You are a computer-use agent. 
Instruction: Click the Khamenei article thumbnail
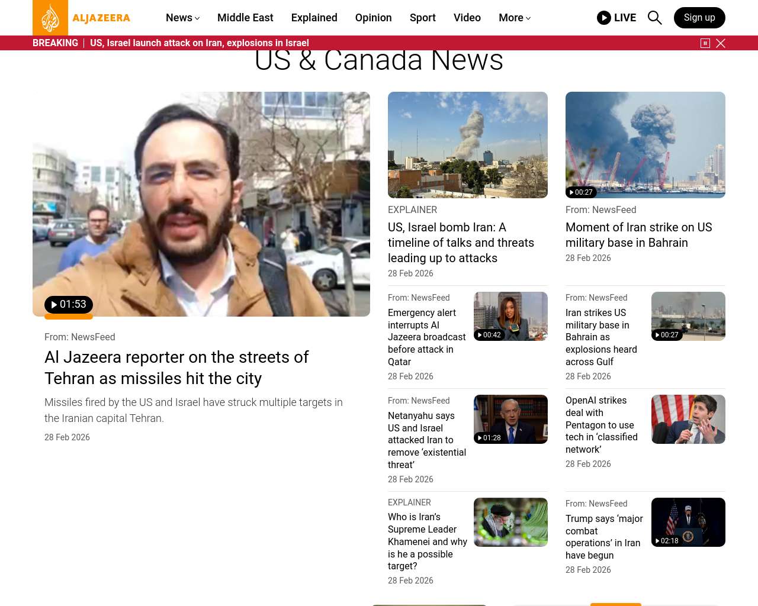pyautogui.click(x=510, y=522)
